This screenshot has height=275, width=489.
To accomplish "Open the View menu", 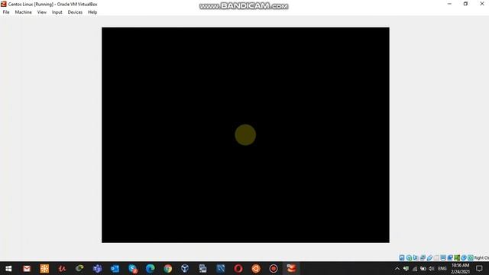I will click(x=42, y=12).
